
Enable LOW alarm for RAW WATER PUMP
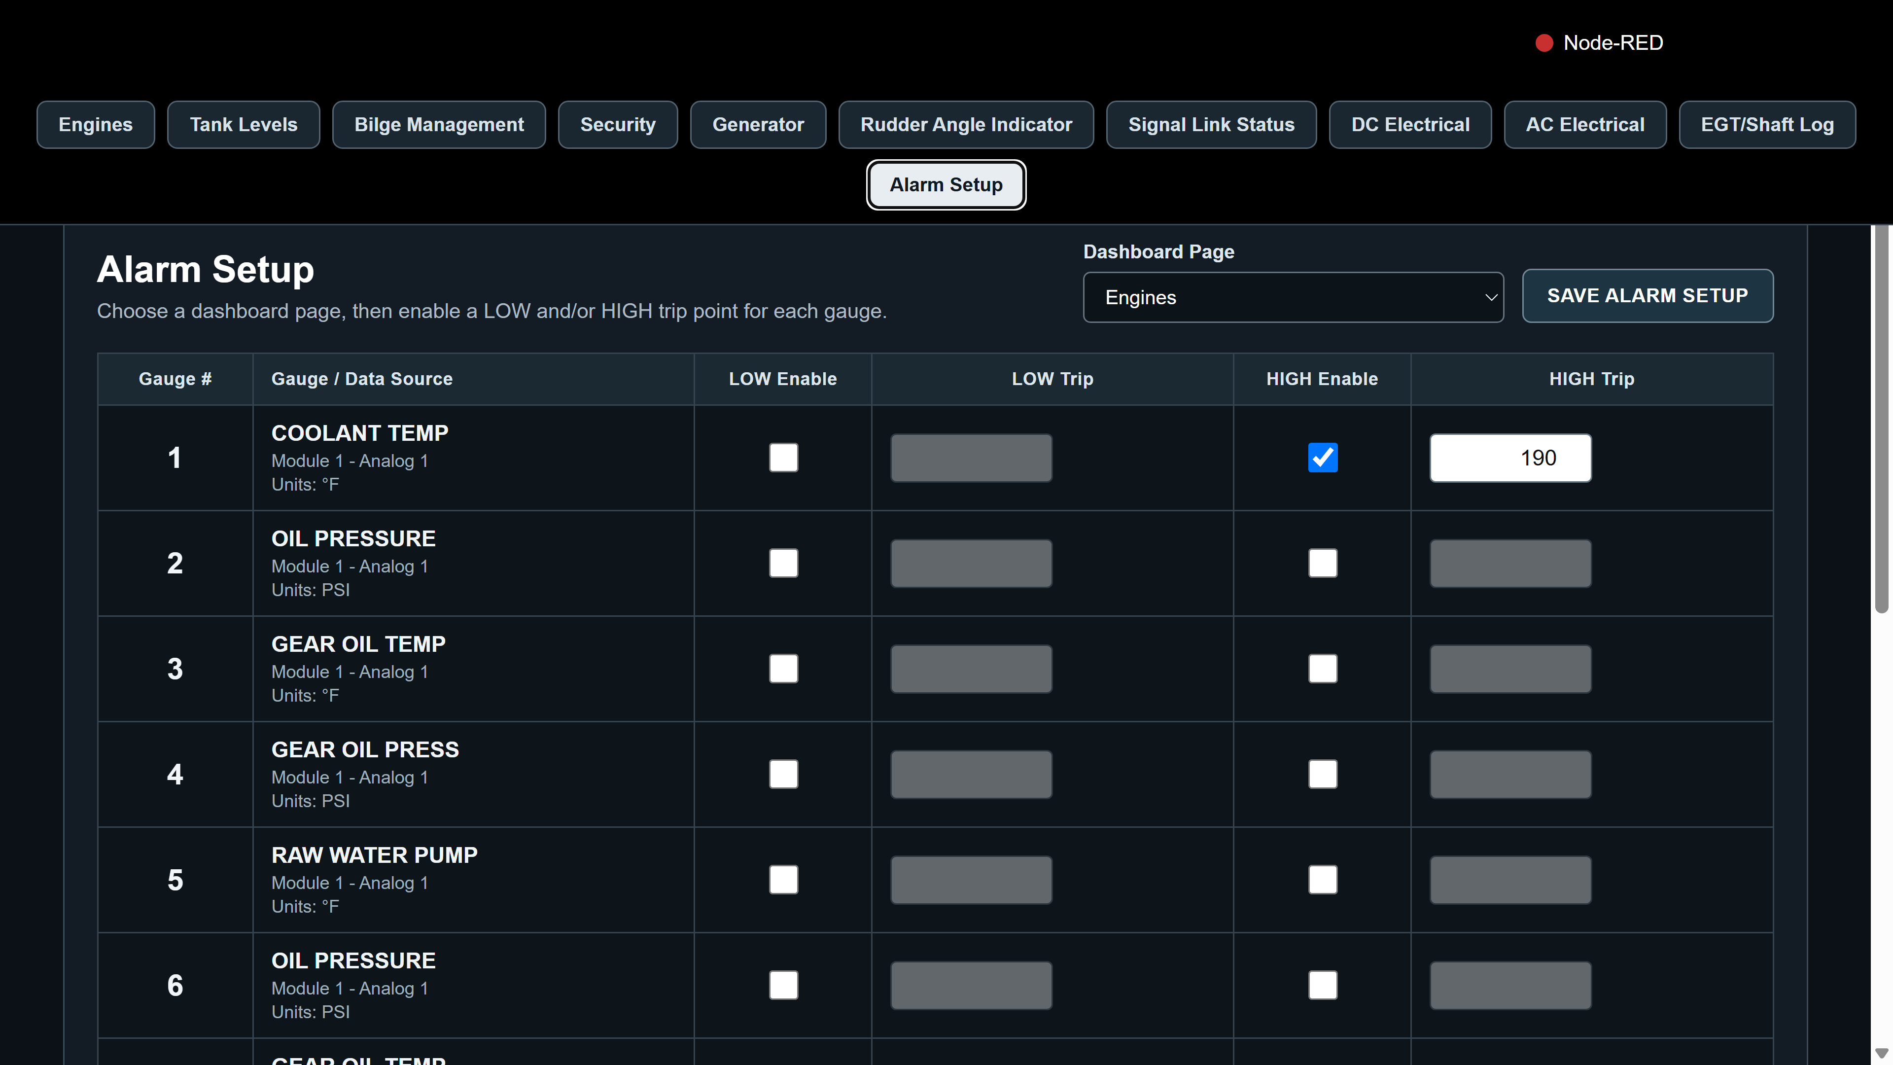pyautogui.click(x=783, y=880)
